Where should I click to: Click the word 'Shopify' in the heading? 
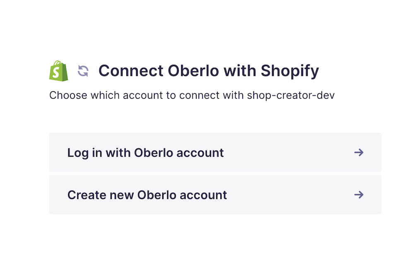point(290,71)
